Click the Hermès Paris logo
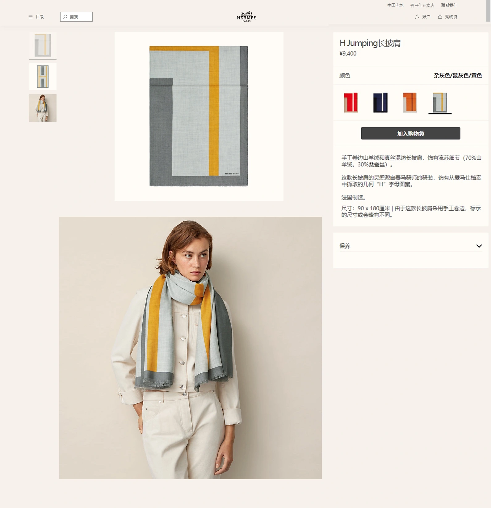The image size is (491, 508). (x=246, y=16)
